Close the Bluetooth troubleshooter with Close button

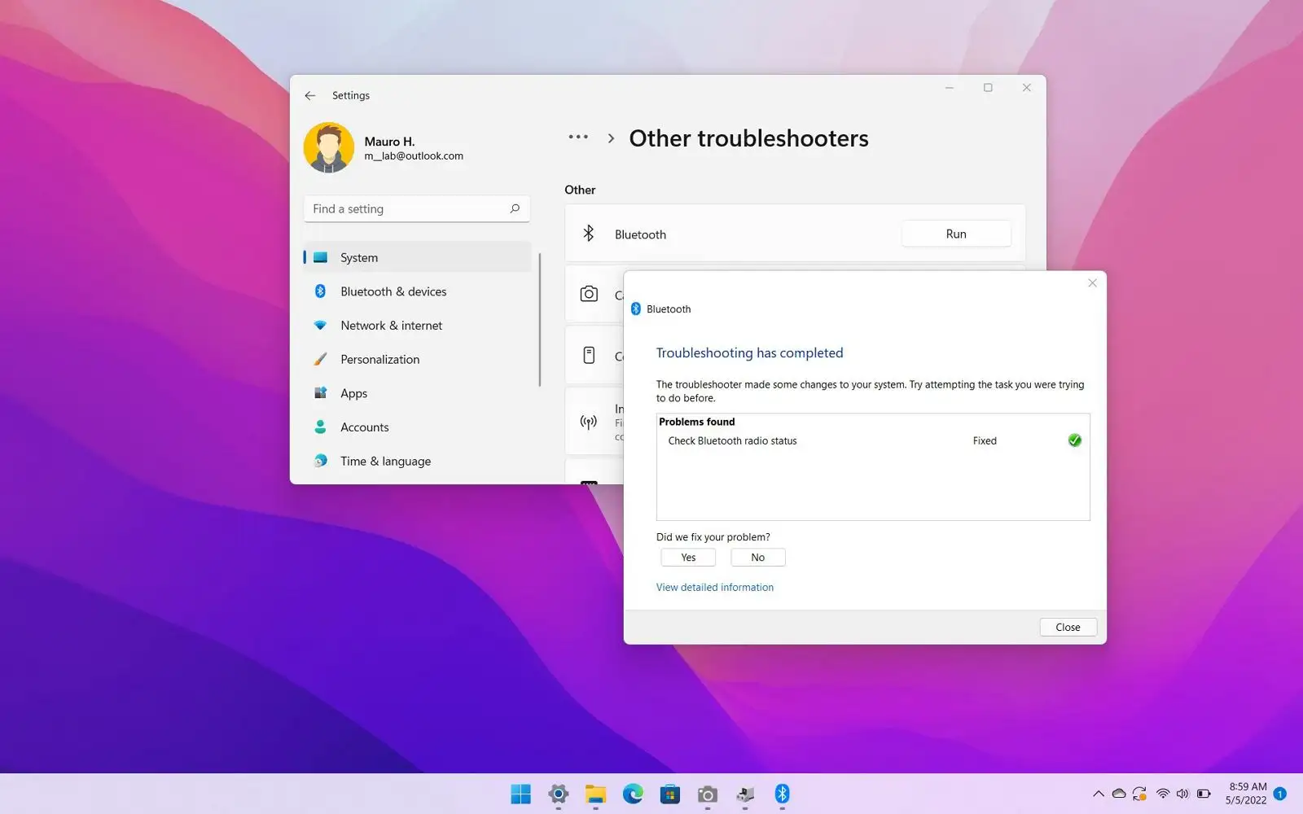click(x=1068, y=628)
